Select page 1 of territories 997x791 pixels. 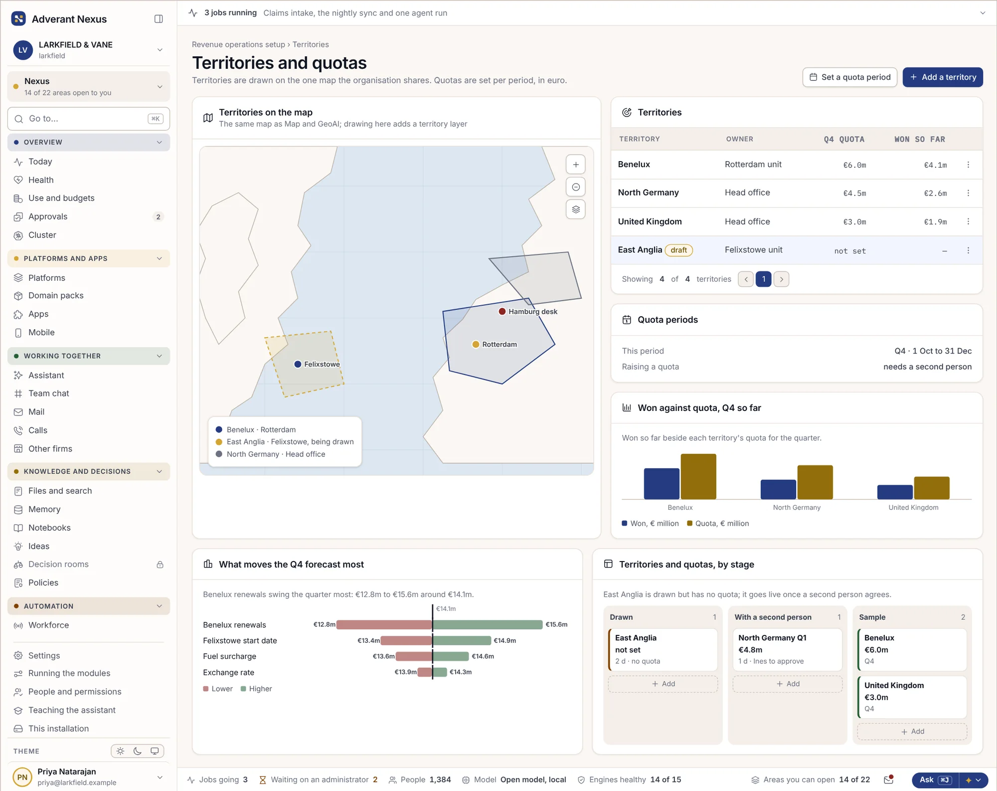pyautogui.click(x=763, y=279)
